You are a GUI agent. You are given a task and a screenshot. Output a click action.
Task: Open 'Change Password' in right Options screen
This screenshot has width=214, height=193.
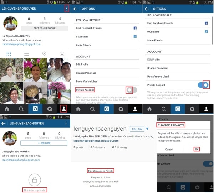(178, 68)
